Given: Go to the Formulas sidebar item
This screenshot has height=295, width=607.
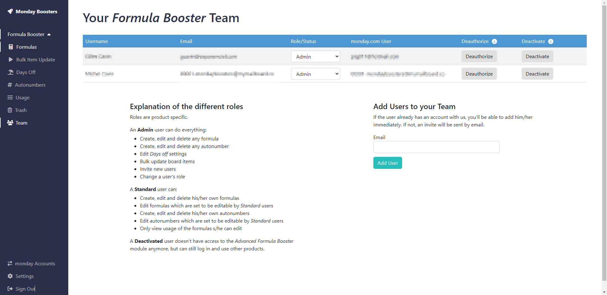Looking at the screenshot, I should click(27, 47).
